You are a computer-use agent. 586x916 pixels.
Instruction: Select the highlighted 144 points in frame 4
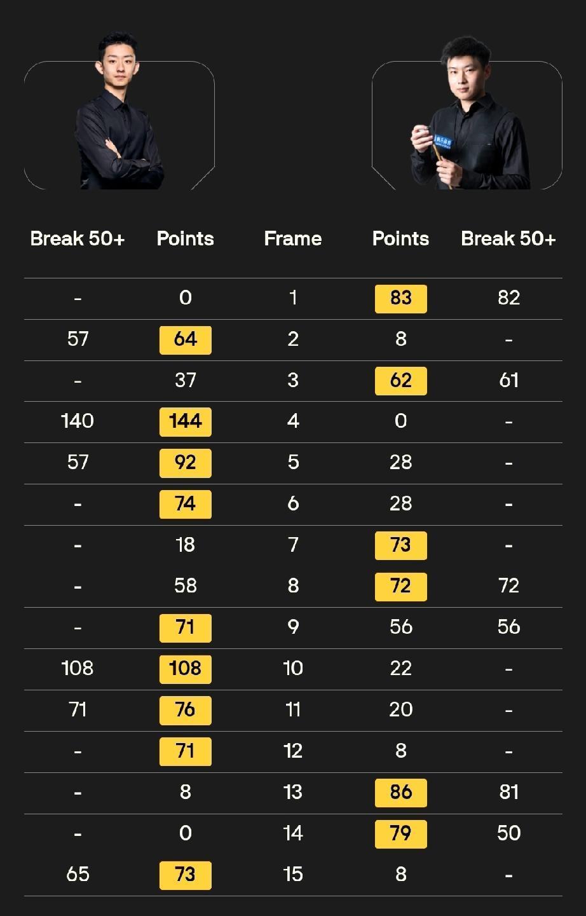coord(185,421)
